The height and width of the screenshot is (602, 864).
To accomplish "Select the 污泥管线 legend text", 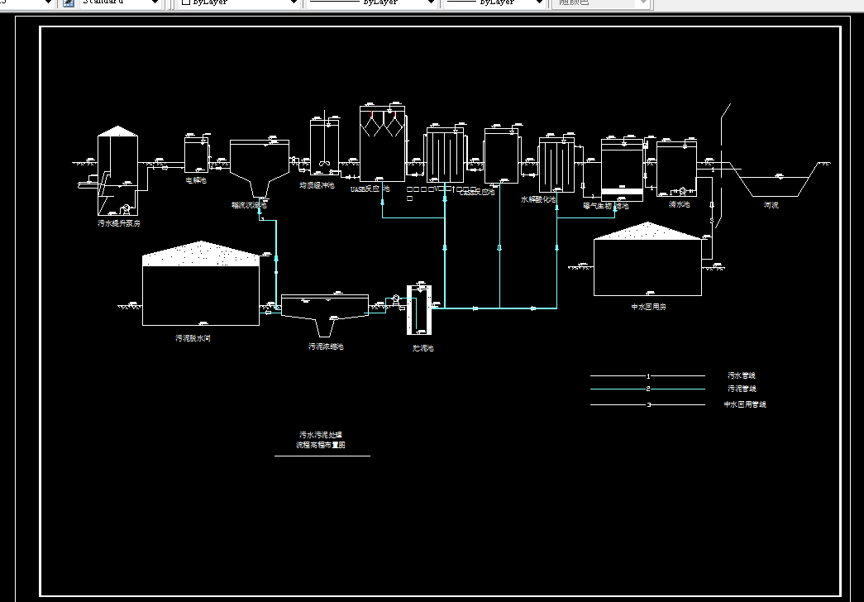I will coord(742,389).
